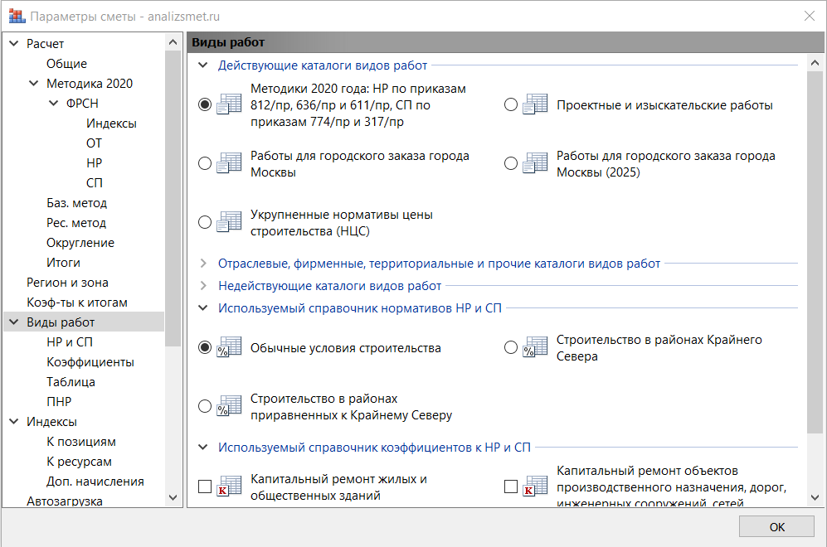Click the Недействующие каталоги видов работ heading
Viewport: 827px width, 547px height.
[x=329, y=286]
